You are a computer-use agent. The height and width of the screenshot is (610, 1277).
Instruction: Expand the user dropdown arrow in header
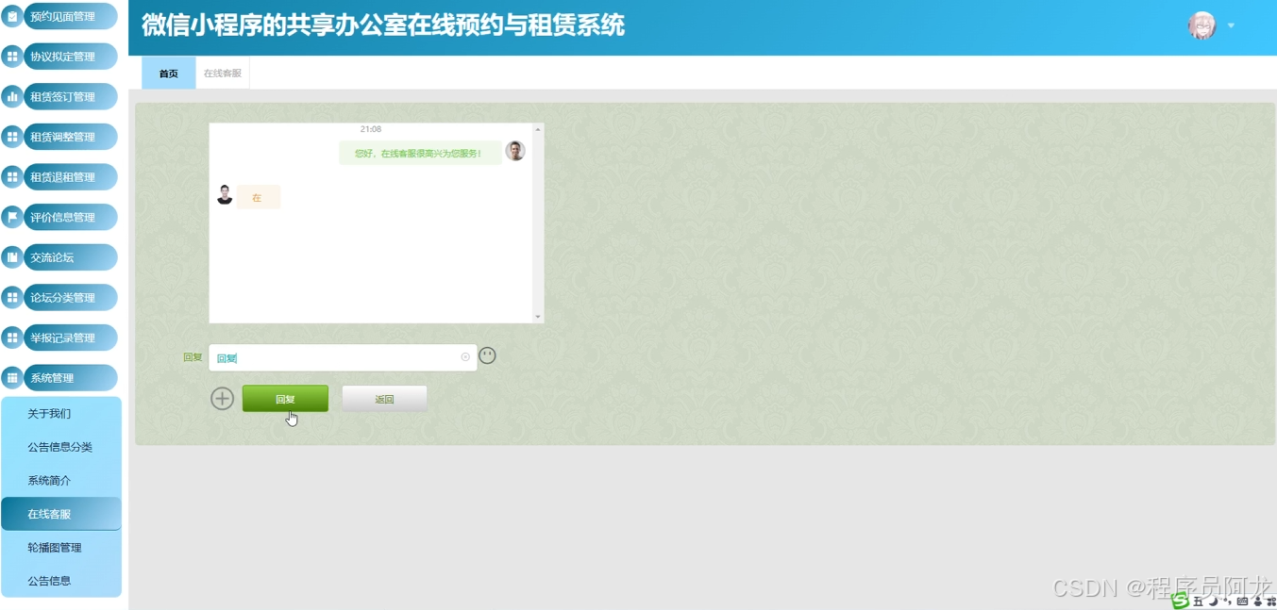1231,25
